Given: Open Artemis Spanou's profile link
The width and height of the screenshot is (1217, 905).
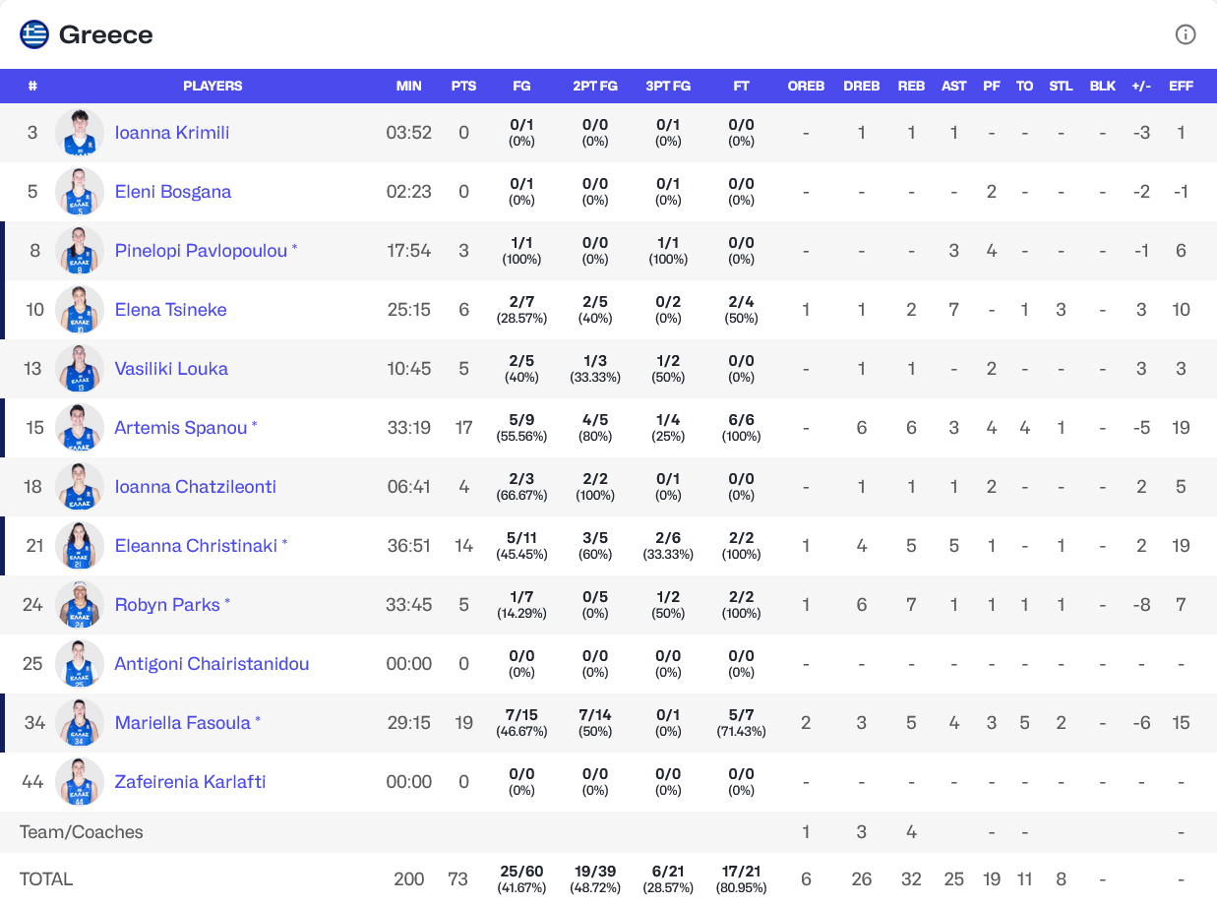Looking at the screenshot, I should click(x=181, y=428).
